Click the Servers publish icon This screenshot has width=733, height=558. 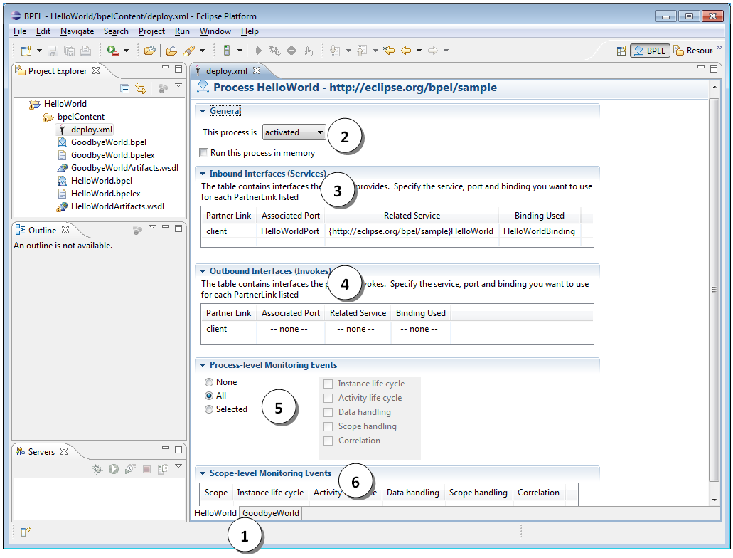coord(163,469)
